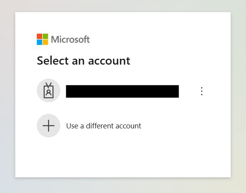This screenshot has height=193, width=246.
Task: Click the background strip below the sign-in card
Action: (x=122, y=185)
